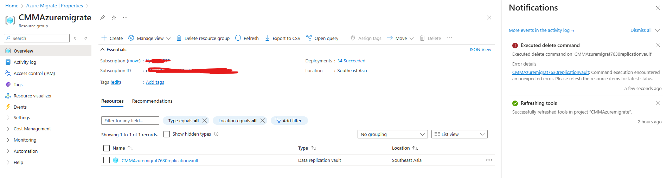Go to Azure Migrate Properties breadcrumb
Viewport: 667px width, 178px height.
coord(54,6)
